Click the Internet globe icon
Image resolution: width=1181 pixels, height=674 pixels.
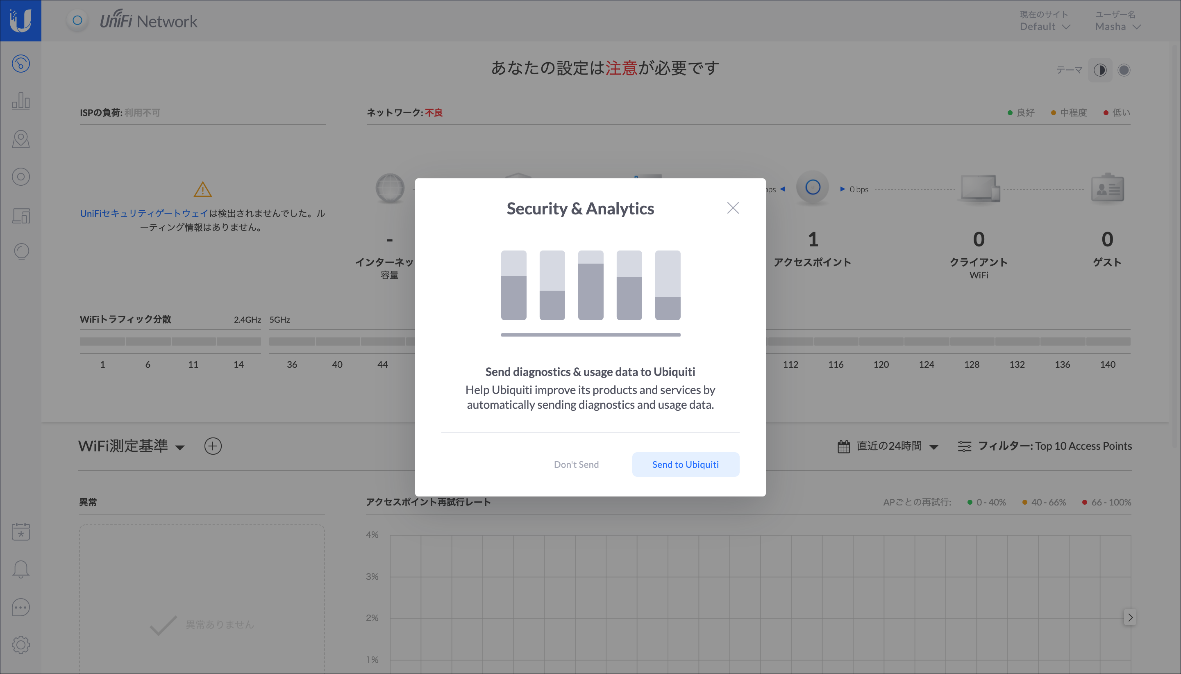[x=390, y=188]
